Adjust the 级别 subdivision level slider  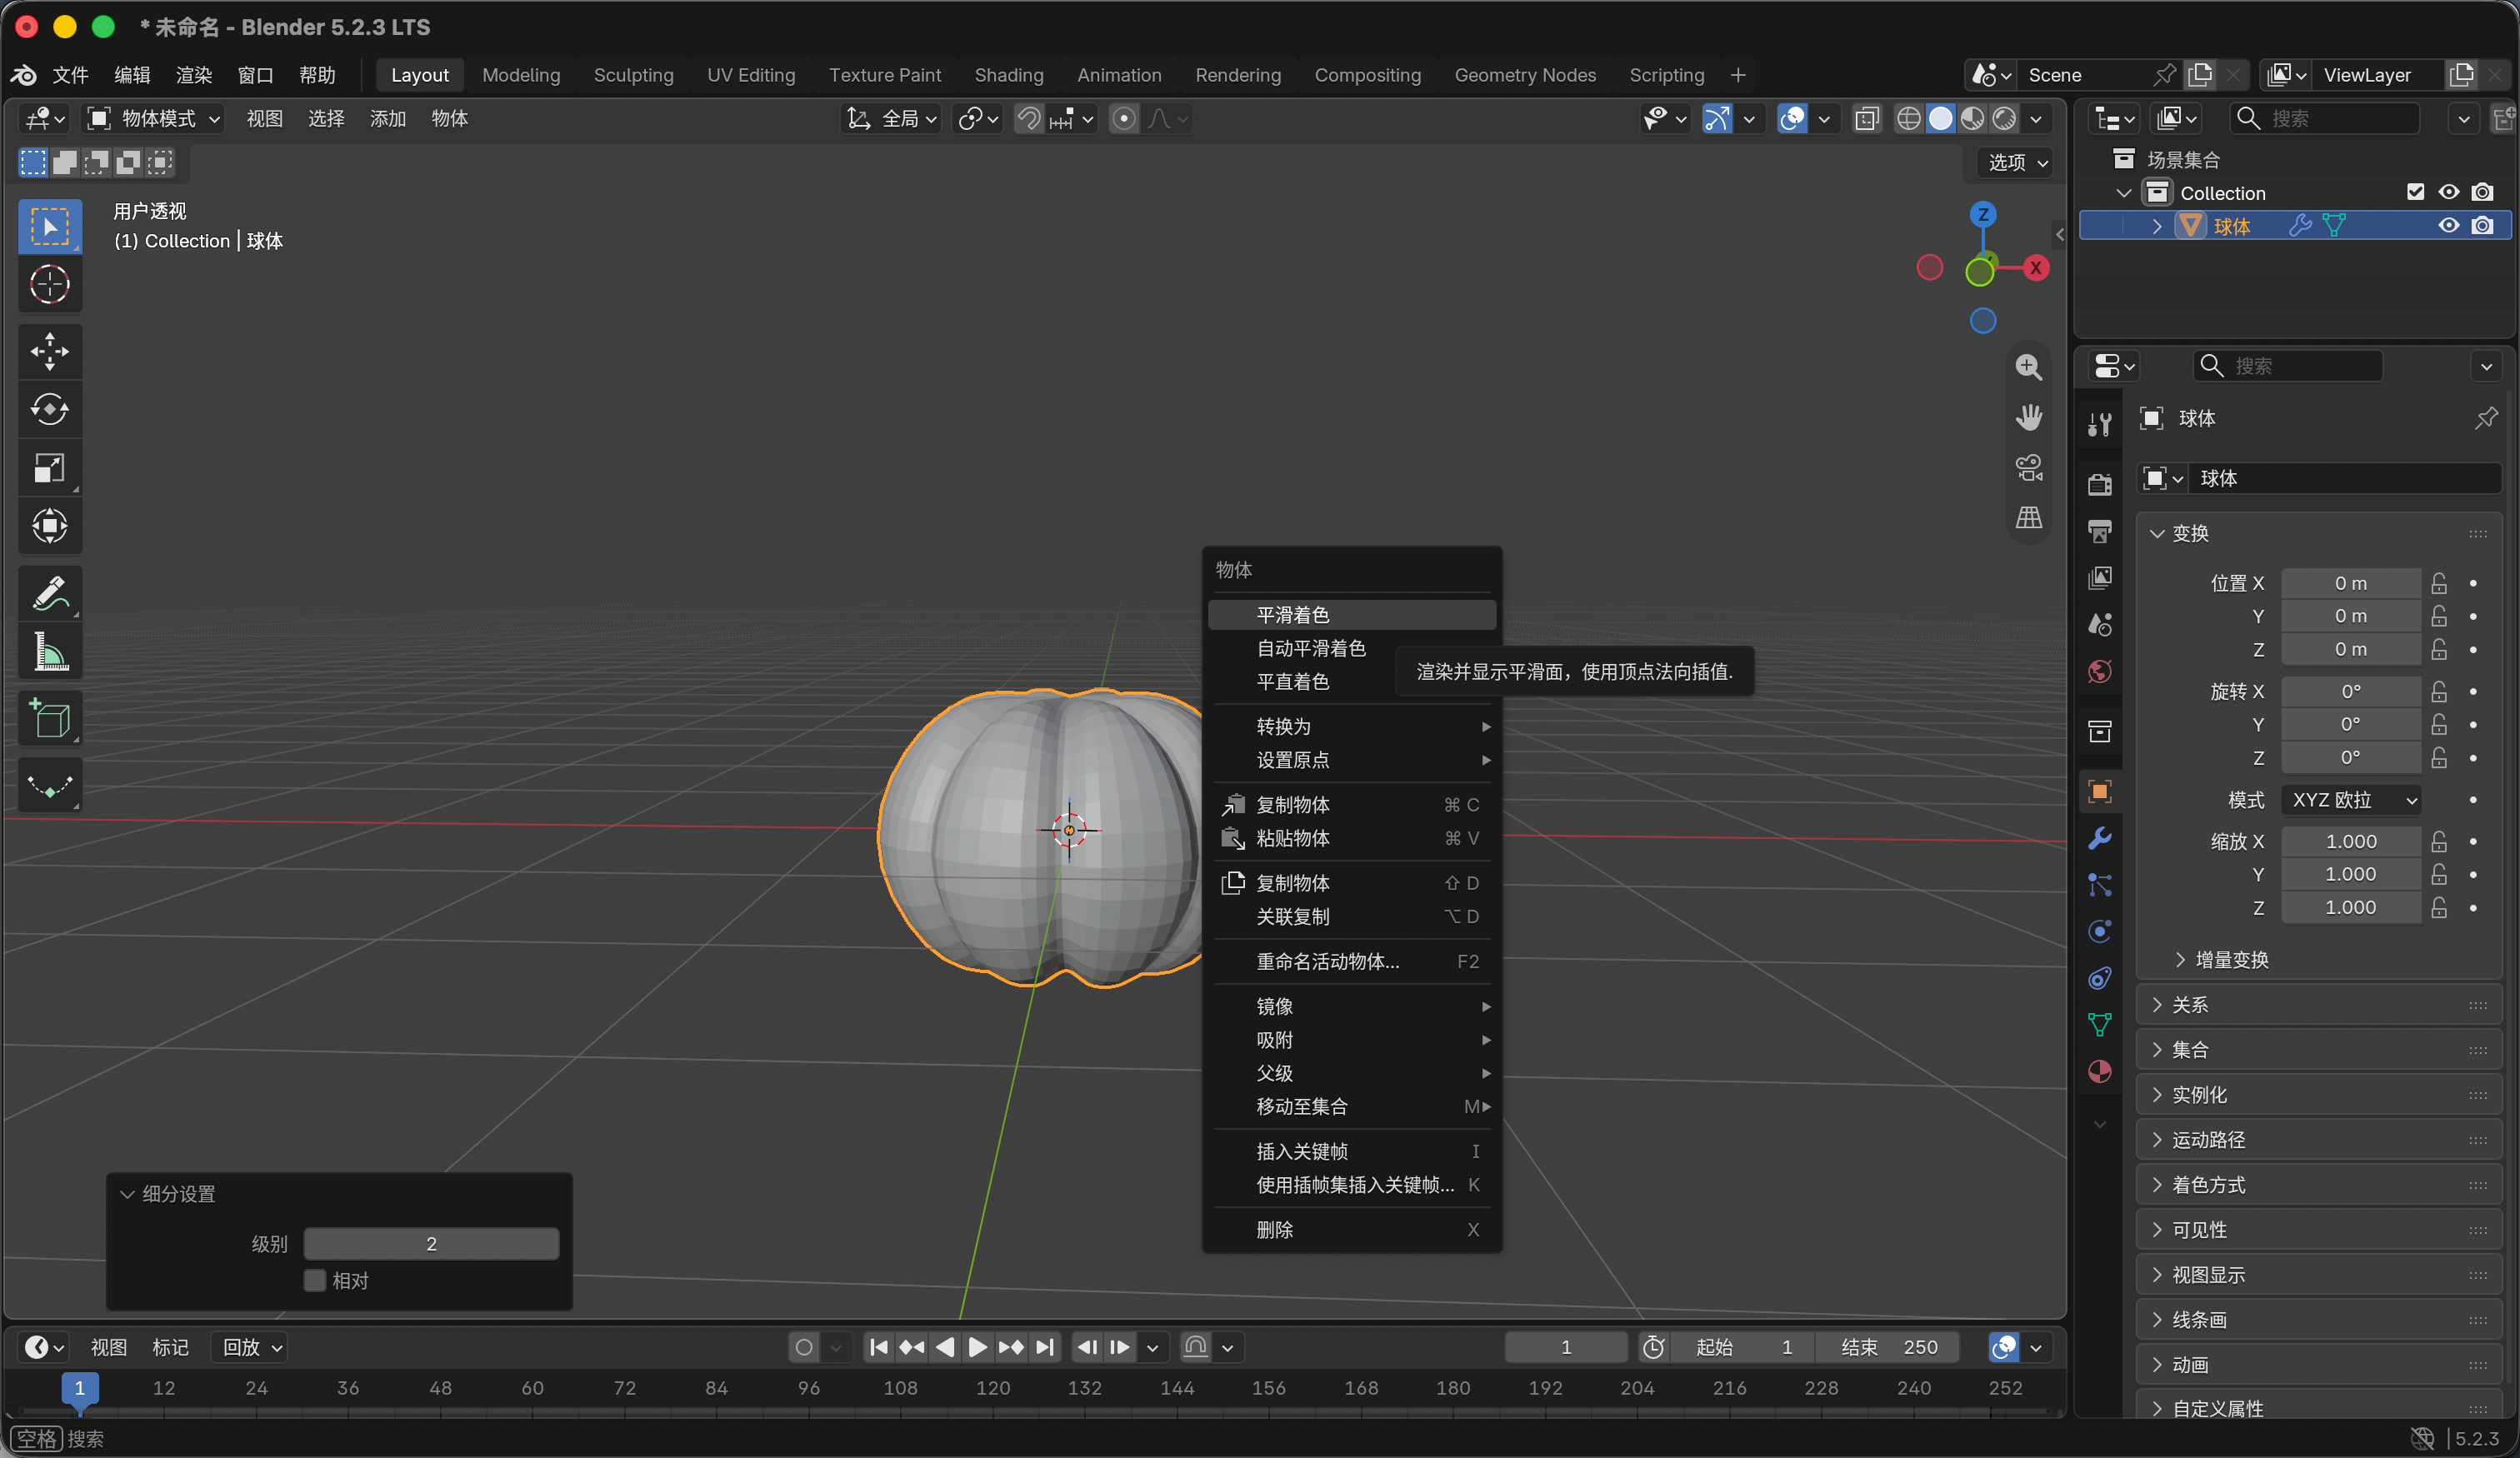[431, 1244]
